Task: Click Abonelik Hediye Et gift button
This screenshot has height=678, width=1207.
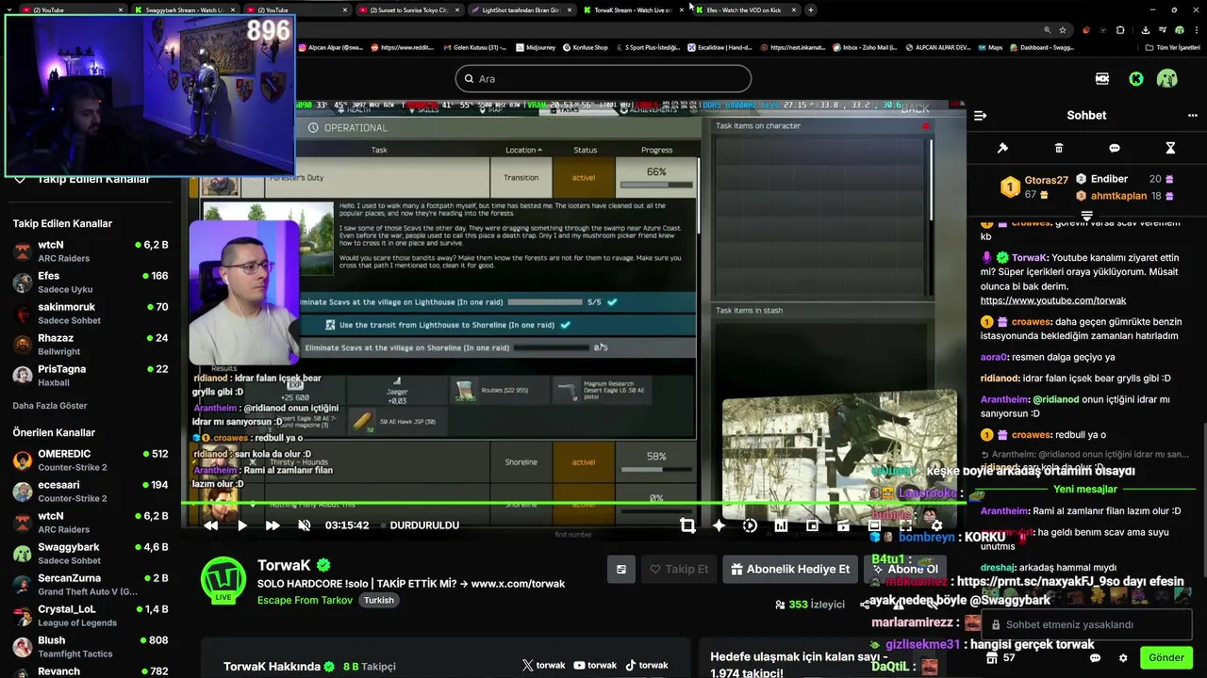Action: 790,569
